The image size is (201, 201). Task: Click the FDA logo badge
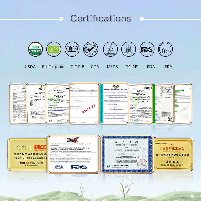[147, 49]
